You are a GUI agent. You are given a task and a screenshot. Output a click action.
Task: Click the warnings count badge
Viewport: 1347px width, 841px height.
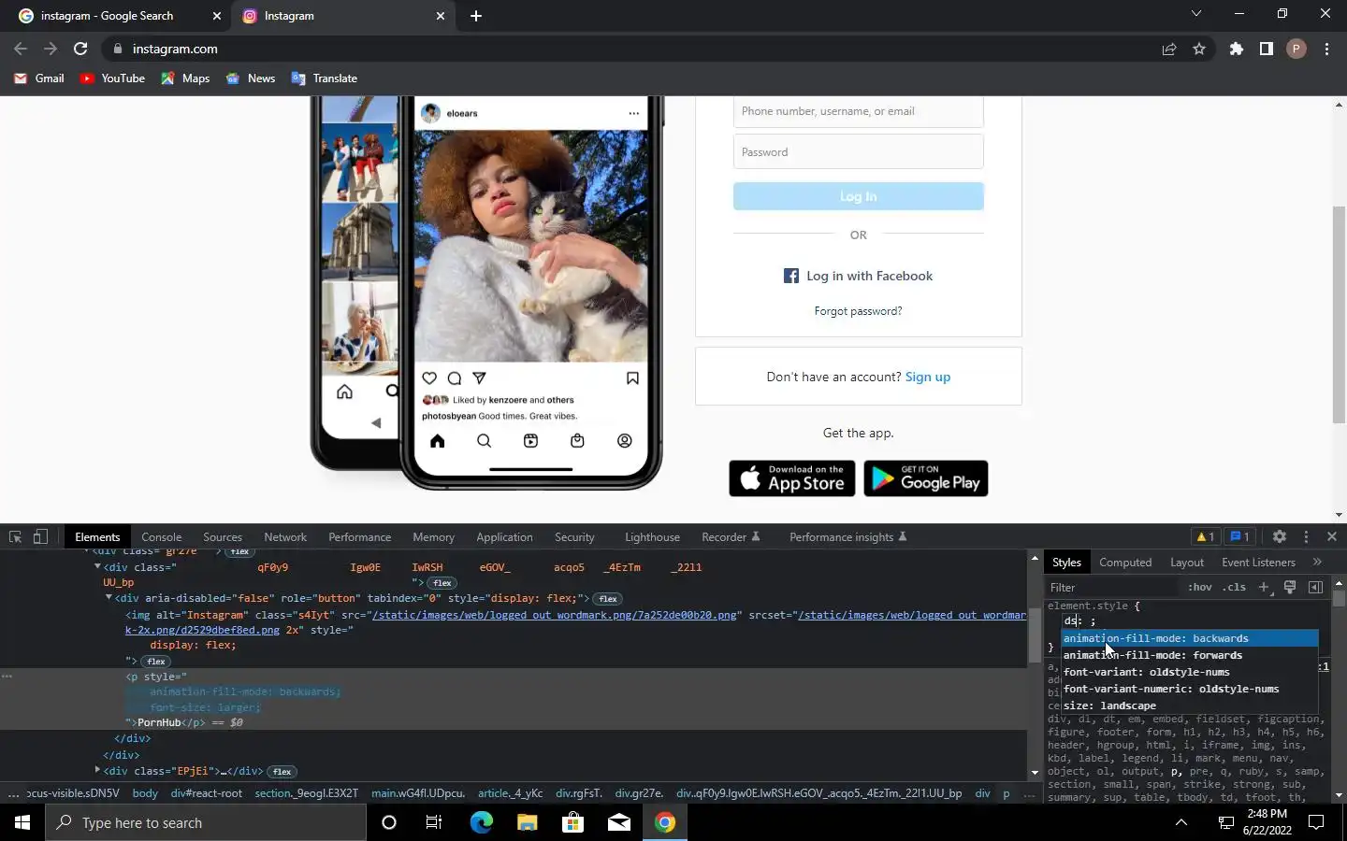[x=1205, y=536]
